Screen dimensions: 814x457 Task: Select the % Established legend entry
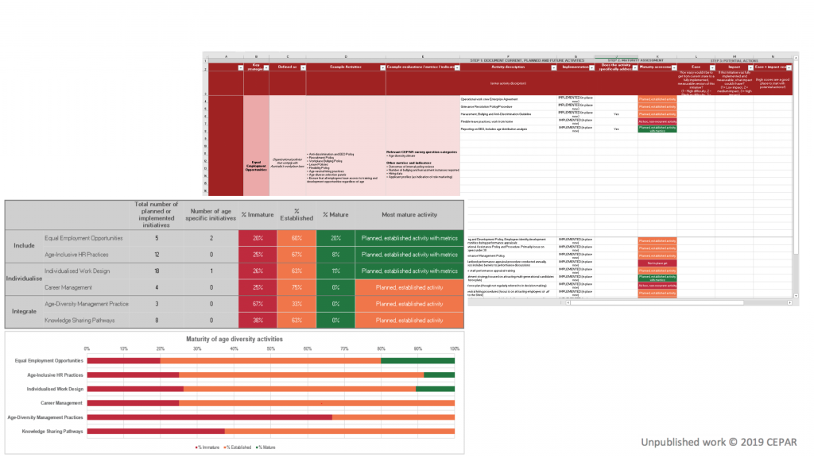(x=238, y=447)
